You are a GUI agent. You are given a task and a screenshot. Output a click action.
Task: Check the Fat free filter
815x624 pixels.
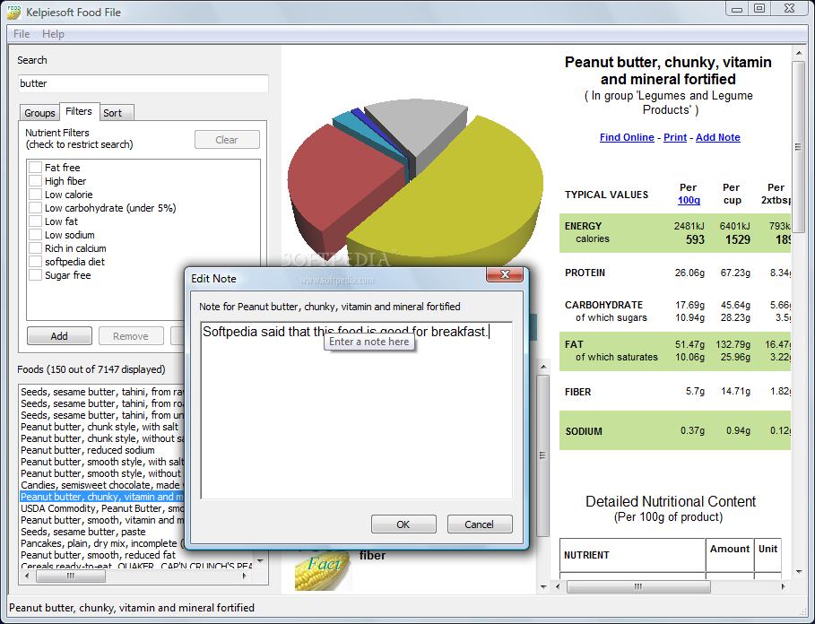coord(35,168)
